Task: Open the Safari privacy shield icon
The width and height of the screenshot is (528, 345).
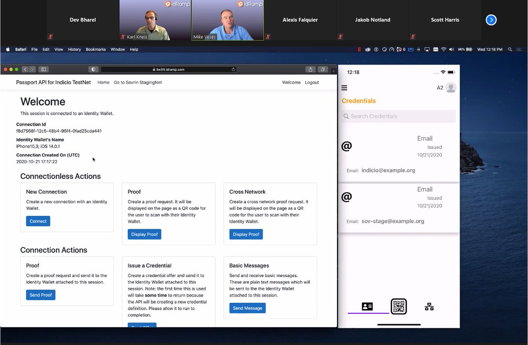Action: coord(93,69)
